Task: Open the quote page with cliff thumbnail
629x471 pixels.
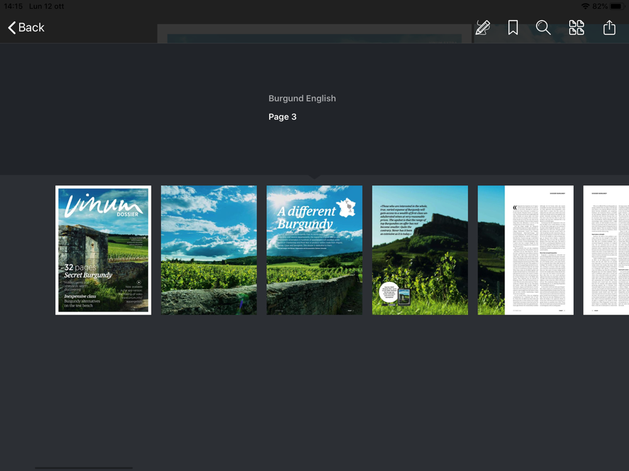Action: point(420,250)
